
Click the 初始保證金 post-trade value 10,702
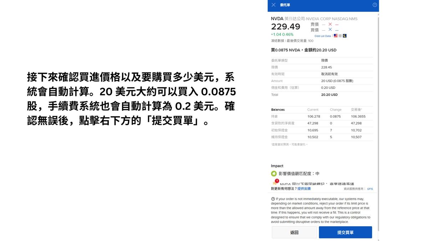pyautogui.click(x=356, y=130)
